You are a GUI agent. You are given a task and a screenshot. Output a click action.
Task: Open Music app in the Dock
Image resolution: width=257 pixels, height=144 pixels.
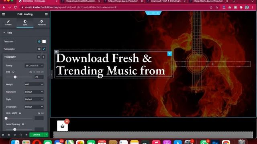[x=156, y=142]
